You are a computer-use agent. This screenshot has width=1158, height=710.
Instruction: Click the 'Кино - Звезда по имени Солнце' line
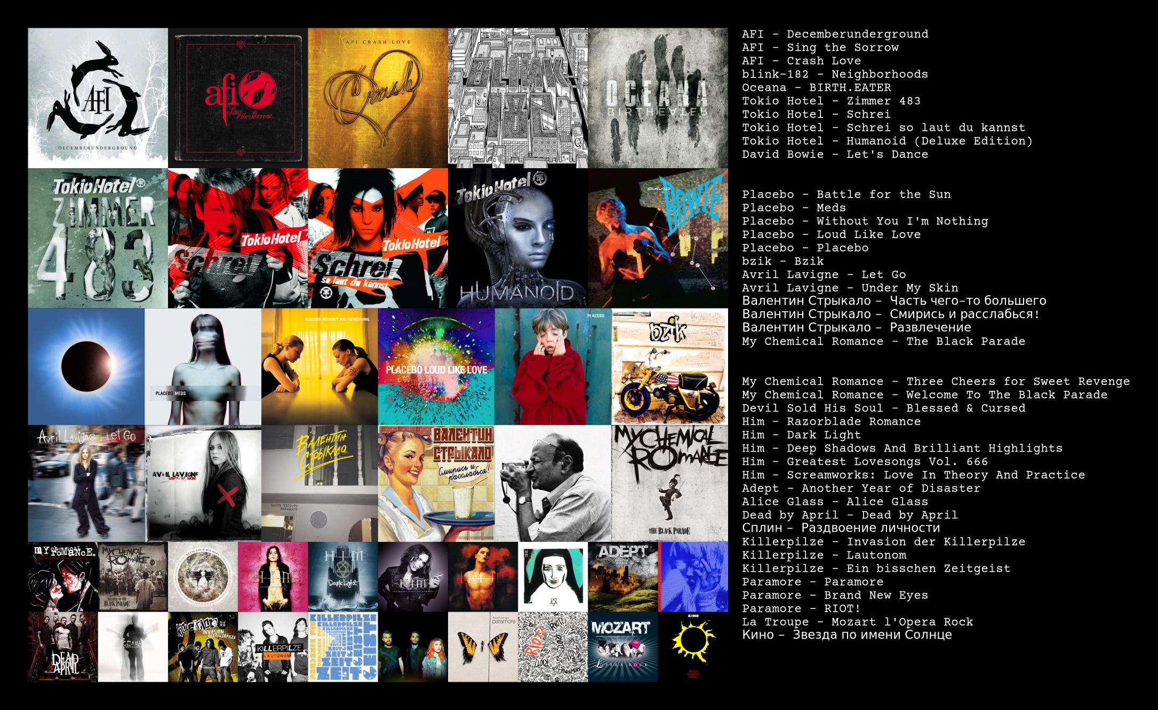click(847, 635)
